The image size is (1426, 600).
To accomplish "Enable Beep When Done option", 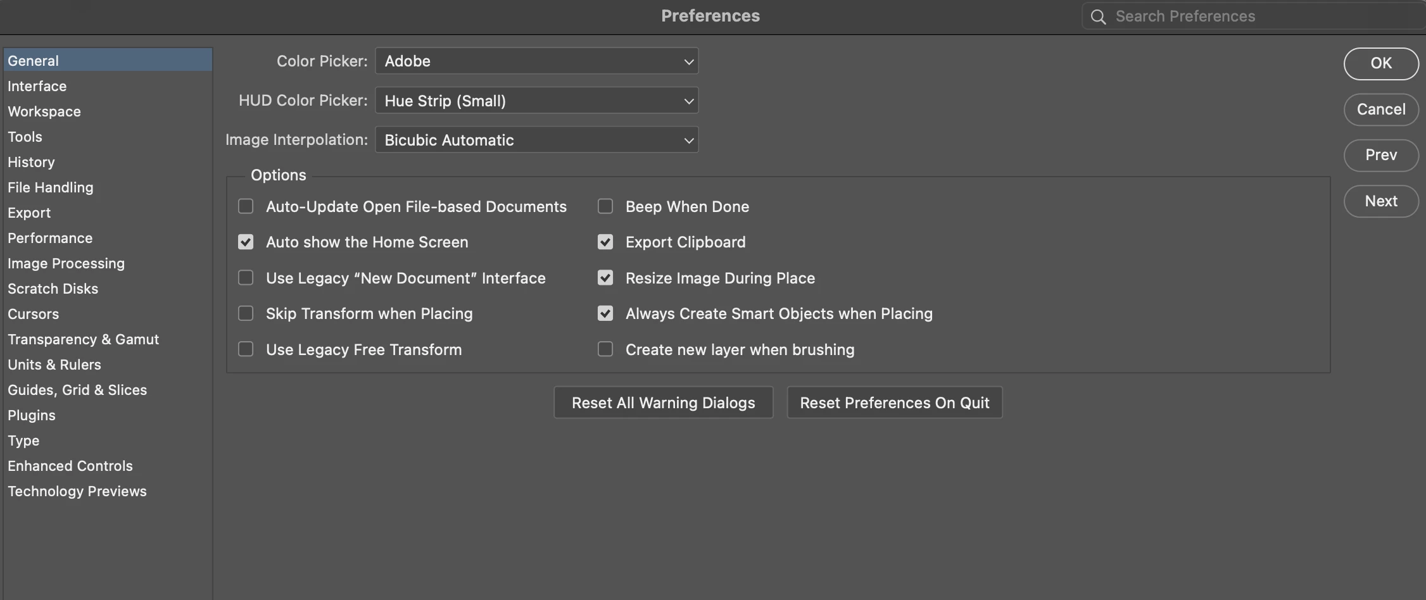I will click(x=605, y=206).
